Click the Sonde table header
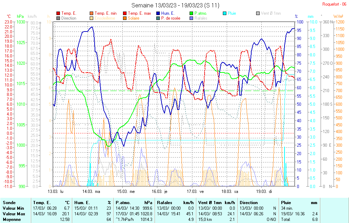Image resolution: width=349 pixels, height=223 pixels. [x=9, y=203]
